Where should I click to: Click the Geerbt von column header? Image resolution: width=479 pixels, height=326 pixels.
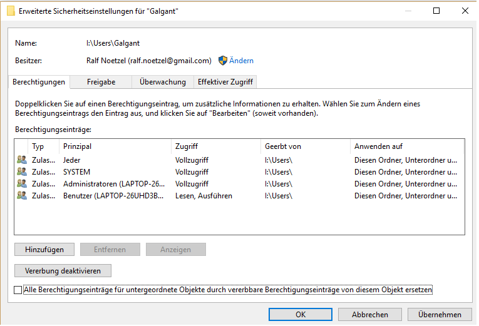pyautogui.click(x=306, y=146)
